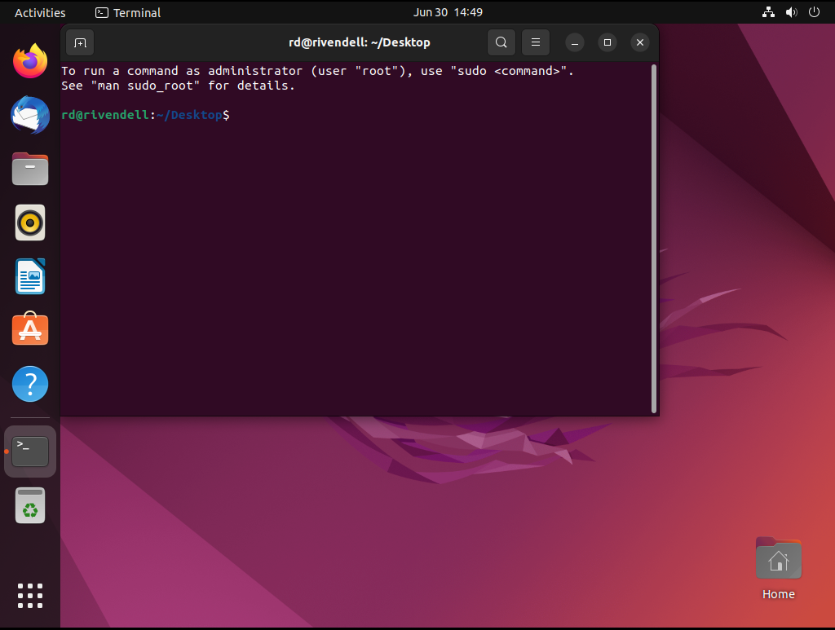Open the Trash from dock
Image resolution: width=835 pixels, height=630 pixels.
click(30, 506)
